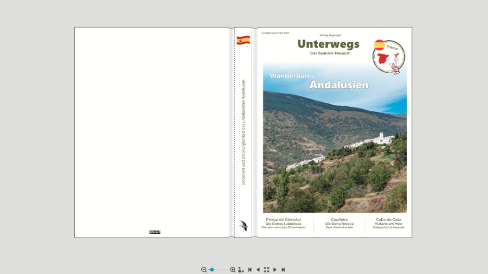
Task: Click the Andalusian village cover photo
Action: pos(335,138)
